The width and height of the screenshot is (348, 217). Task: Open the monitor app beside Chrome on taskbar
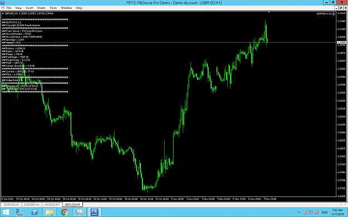79,212
